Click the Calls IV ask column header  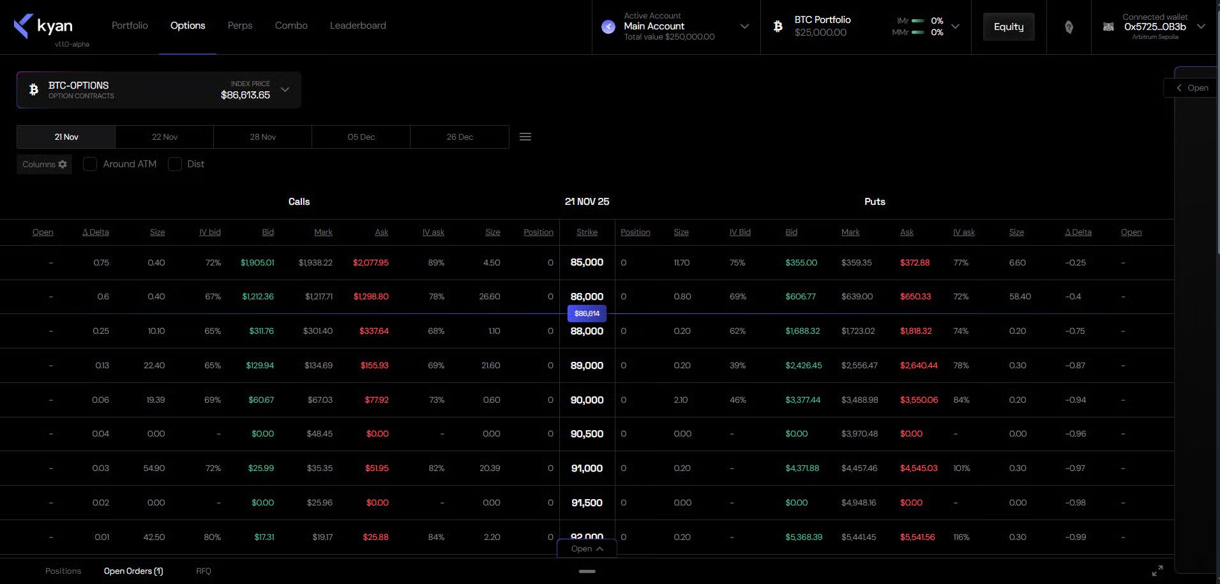click(433, 232)
